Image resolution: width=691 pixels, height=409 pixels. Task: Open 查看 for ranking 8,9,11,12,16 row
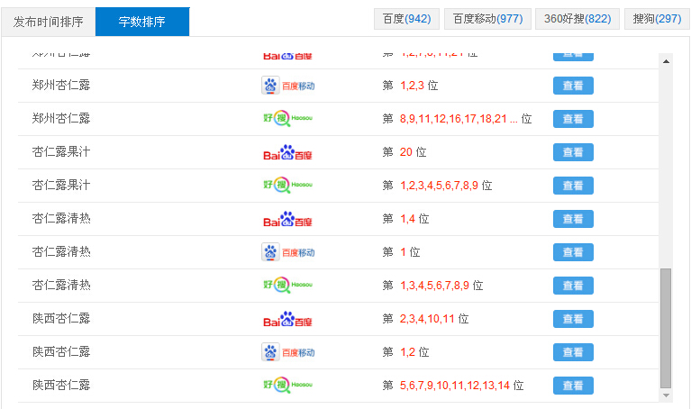(x=573, y=119)
